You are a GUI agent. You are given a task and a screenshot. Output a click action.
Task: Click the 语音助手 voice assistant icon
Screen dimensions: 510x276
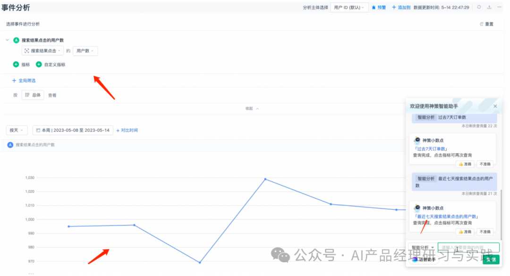[415, 259]
